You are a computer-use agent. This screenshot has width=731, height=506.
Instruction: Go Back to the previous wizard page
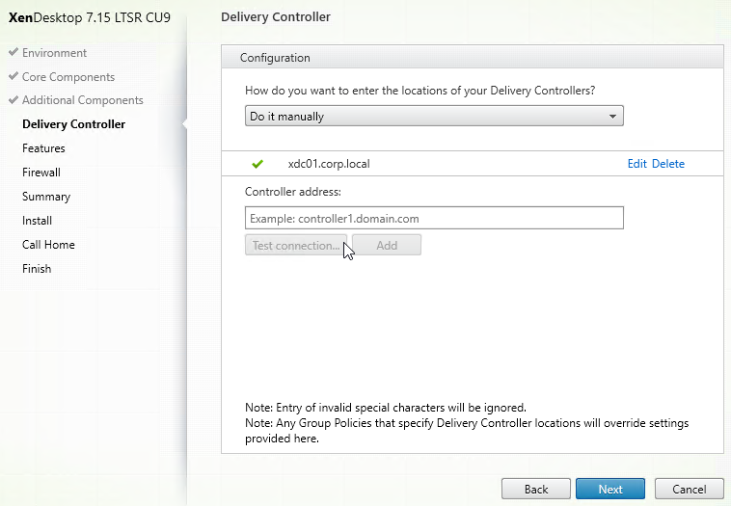point(535,490)
